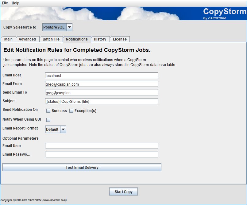This screenshot has width=247, height=205.
Task: Select the PostgreSQL combo box value
Action: click(x=54, y=27)
